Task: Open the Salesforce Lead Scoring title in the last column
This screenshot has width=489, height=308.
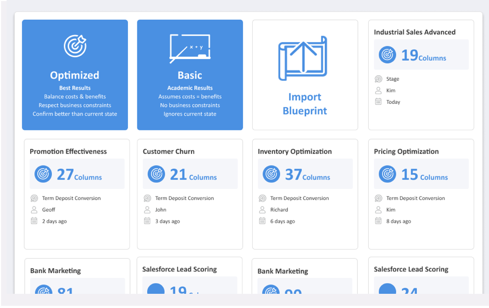Action: (411, 269)
